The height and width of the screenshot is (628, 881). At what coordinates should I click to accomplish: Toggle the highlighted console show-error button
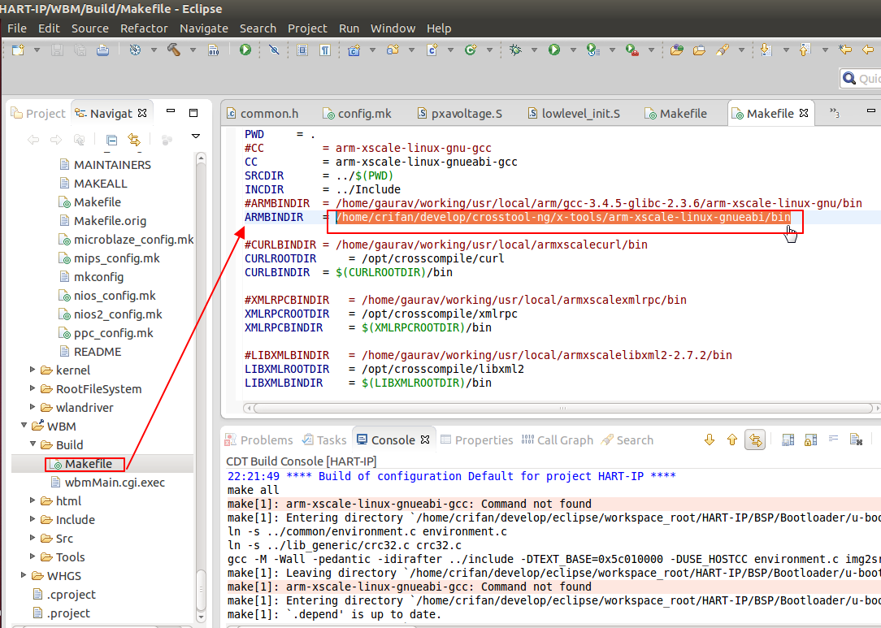(756, 440)
